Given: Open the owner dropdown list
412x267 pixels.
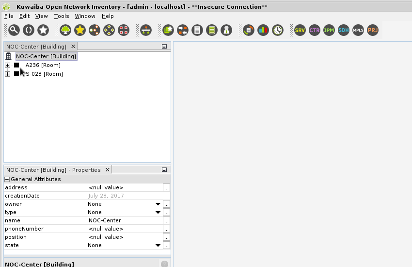Looking at the screenshot, I should click(158, 204).
